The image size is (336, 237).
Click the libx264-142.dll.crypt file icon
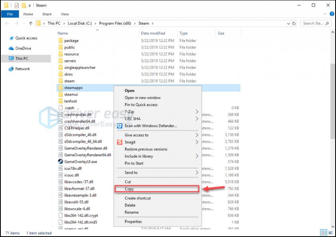[x=61, y=215]
